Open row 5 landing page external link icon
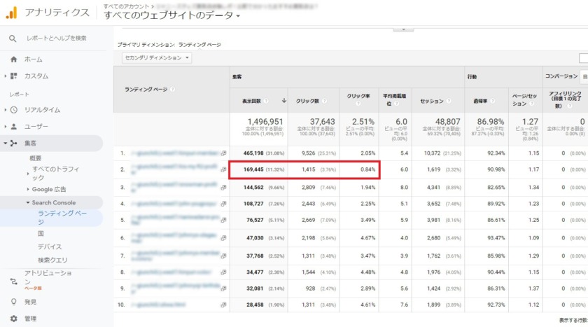The image size is (588, 327). (223, 220)
